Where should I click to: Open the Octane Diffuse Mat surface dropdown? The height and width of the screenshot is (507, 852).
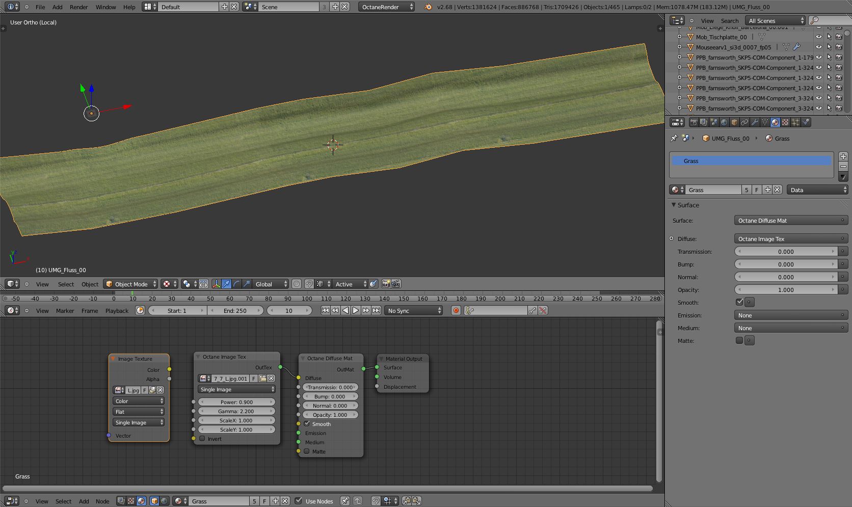[791, 221]
